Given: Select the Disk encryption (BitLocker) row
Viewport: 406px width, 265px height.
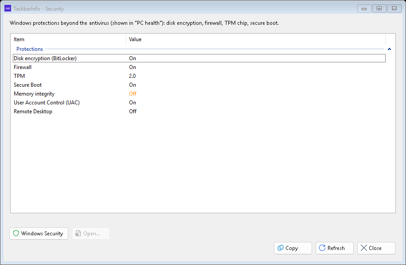Looking at the screenshot, I should click(199, 58).
